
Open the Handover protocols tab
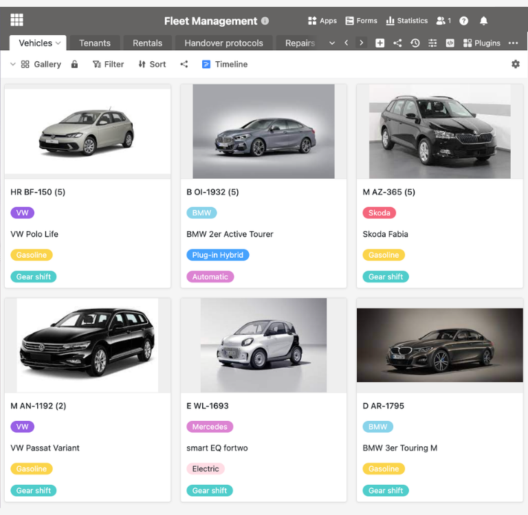[x=223, y=43]
